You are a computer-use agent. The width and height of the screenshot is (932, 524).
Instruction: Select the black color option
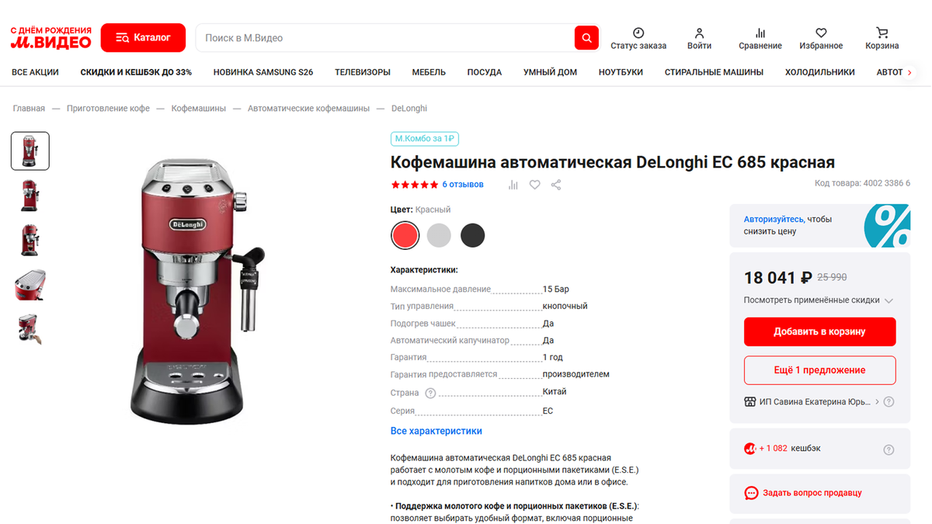(472, 235)
